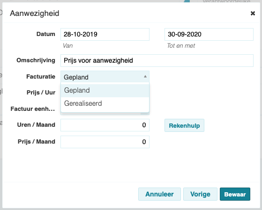The image size is (262, 210).
Task: Save with the Bewaar button
Action: [x=235, y=194]
